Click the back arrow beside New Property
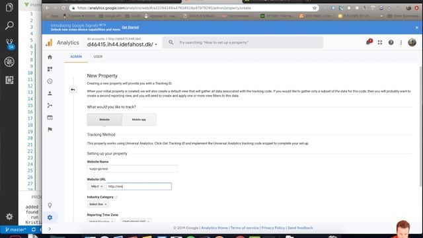Viewport: 423px width, 238px height. point(73,90)
